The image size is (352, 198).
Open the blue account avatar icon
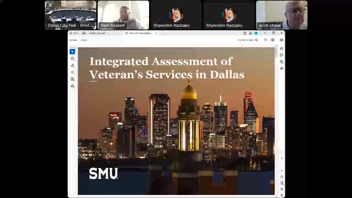tap(256, 33)
